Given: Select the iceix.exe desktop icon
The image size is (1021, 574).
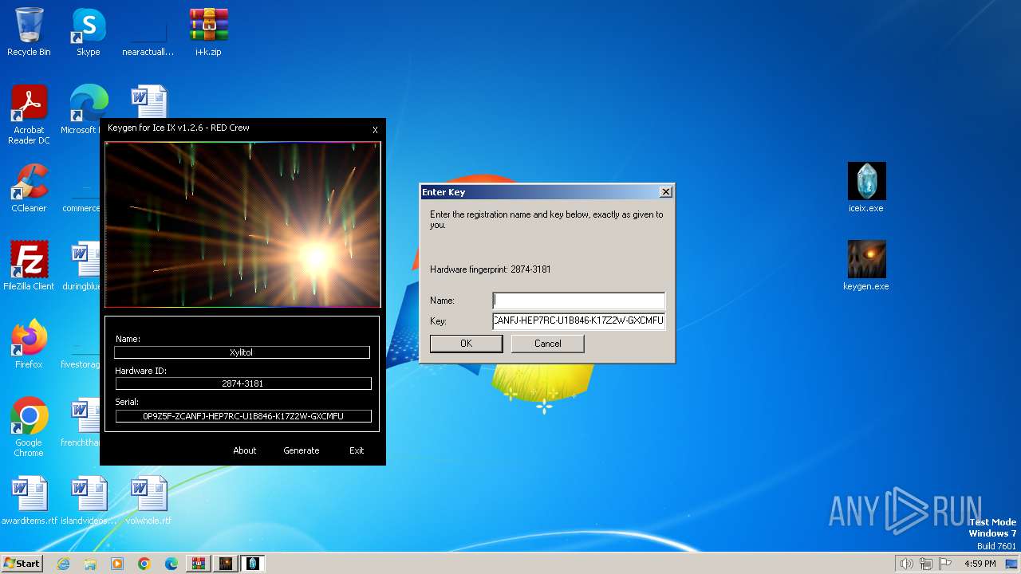Looking at the screenshot, I should 866,188.
